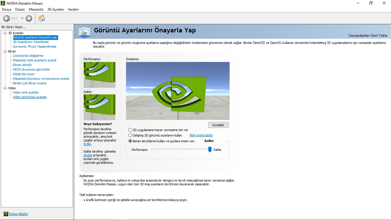Open the Düzen menu

[20, 9]
